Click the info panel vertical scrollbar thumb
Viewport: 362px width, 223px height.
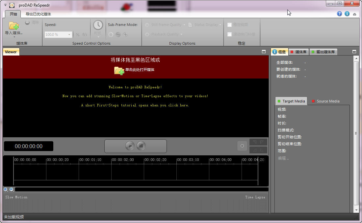[356, 133]
